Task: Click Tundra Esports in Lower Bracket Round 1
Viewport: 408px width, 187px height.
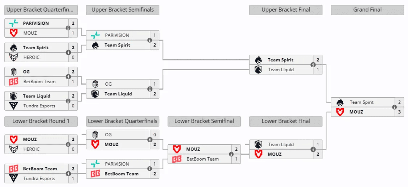Action: tap(39, 179)
